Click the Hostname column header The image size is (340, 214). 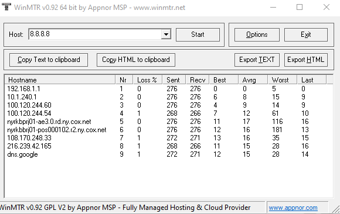60,80
